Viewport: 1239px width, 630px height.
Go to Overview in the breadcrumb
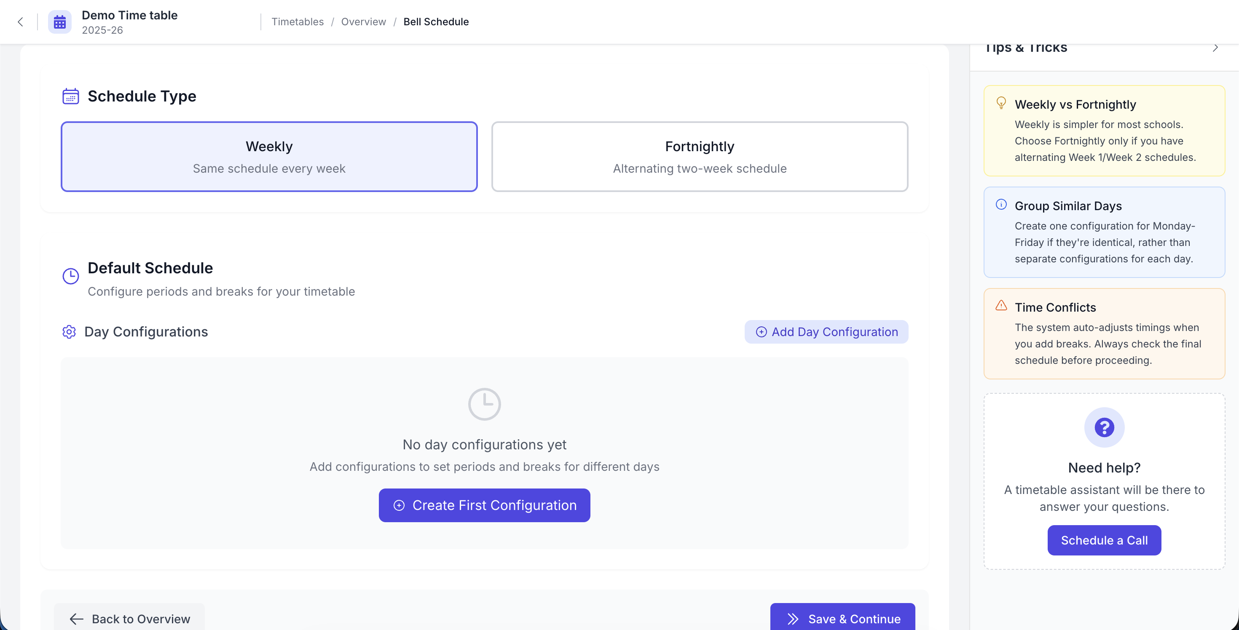363,21
